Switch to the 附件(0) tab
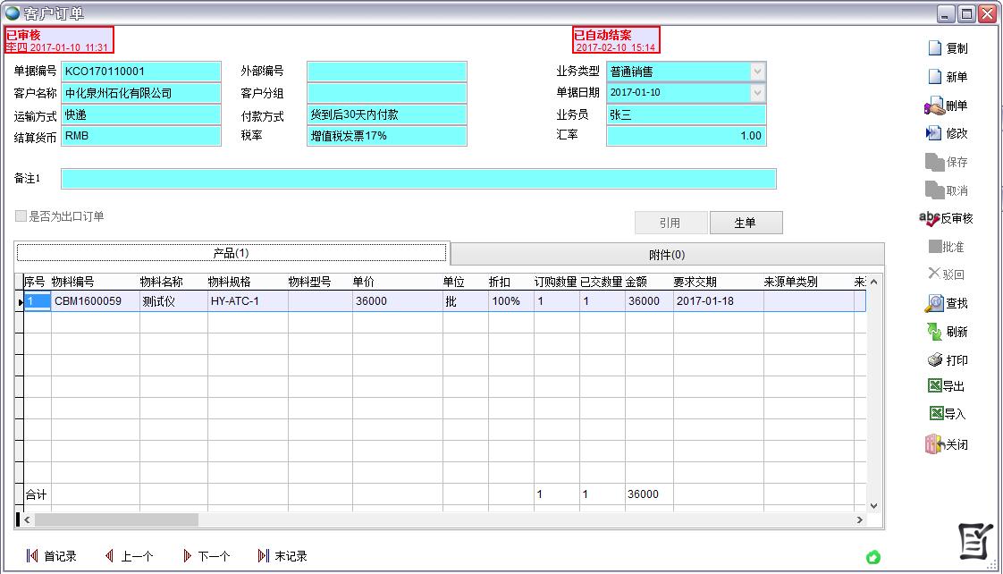Image resolution: width=1003 pixels, height=574 pixels. [x=666, y=255]
